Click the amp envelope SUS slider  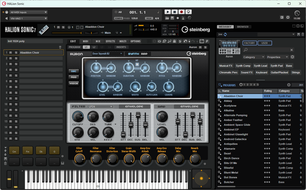(192, 125)
